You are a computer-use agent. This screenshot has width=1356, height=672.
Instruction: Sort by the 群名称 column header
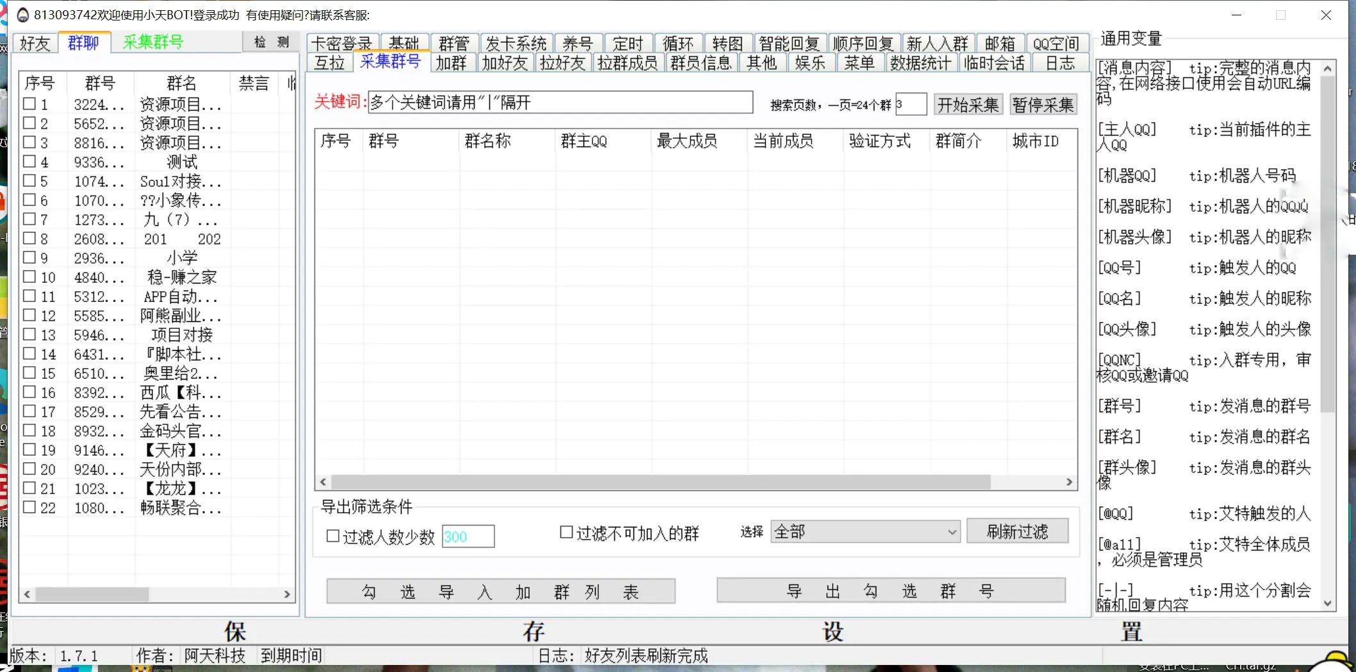487,141
